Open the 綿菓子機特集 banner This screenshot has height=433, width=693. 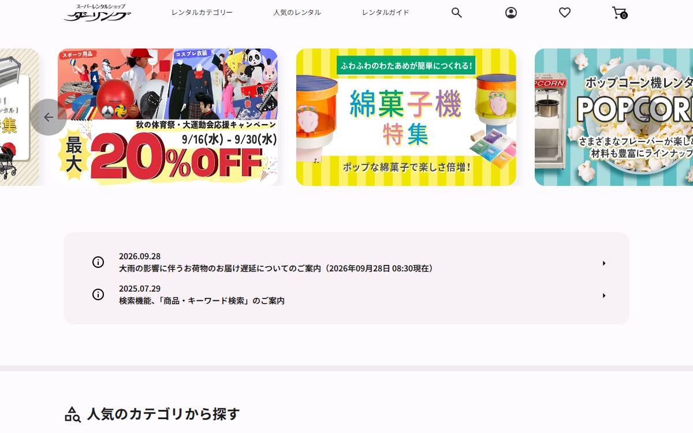pyautogui.click(x=406, y=117)
